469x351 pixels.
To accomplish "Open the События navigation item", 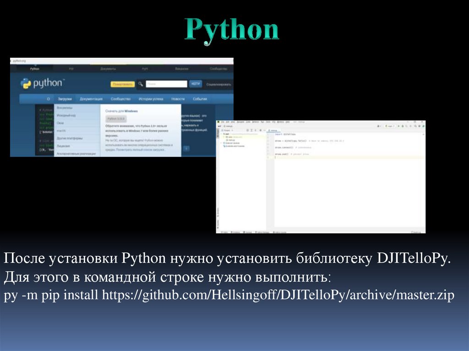I will point(200,99).
